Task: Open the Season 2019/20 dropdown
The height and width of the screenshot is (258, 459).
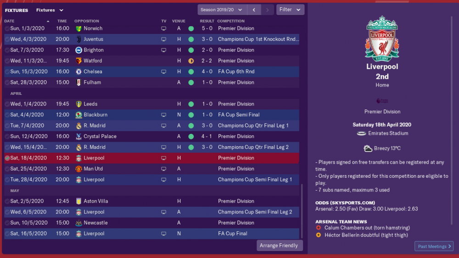Action: [222, 10]
